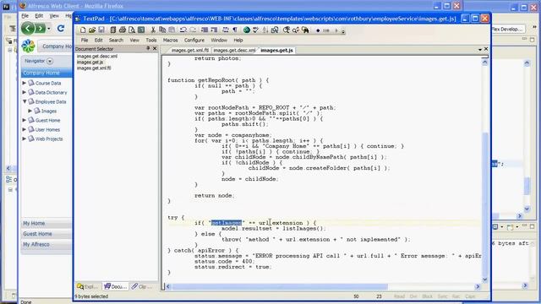Decrease indent using the toolbar icon
This screenshot has width=541, height=304.
pos(205,30)
